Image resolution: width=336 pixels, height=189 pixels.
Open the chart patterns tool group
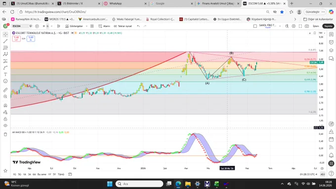5,54
